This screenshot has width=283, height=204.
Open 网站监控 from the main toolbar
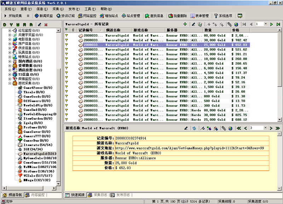tap(87, 16)
